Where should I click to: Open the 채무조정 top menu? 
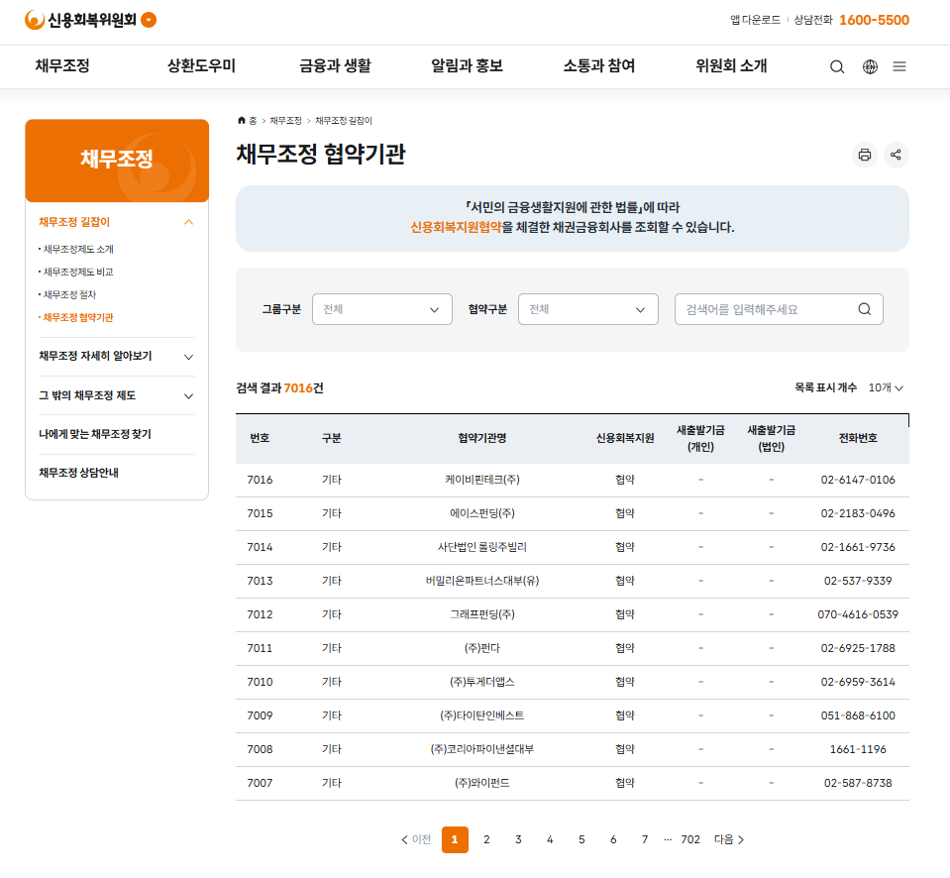pos(62,66)
